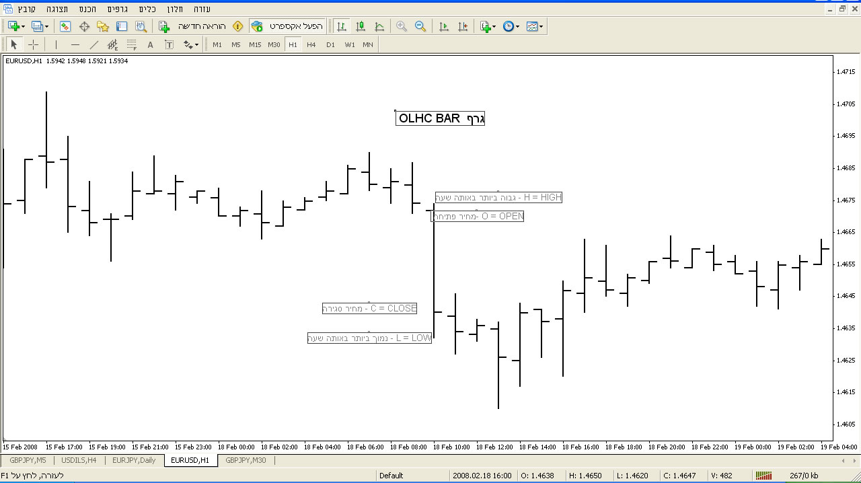Image resolution: width=861 pixels, height=483 pixels.
Task: Click the Zoom Out magnifier icon
Action: click(420, 26)
